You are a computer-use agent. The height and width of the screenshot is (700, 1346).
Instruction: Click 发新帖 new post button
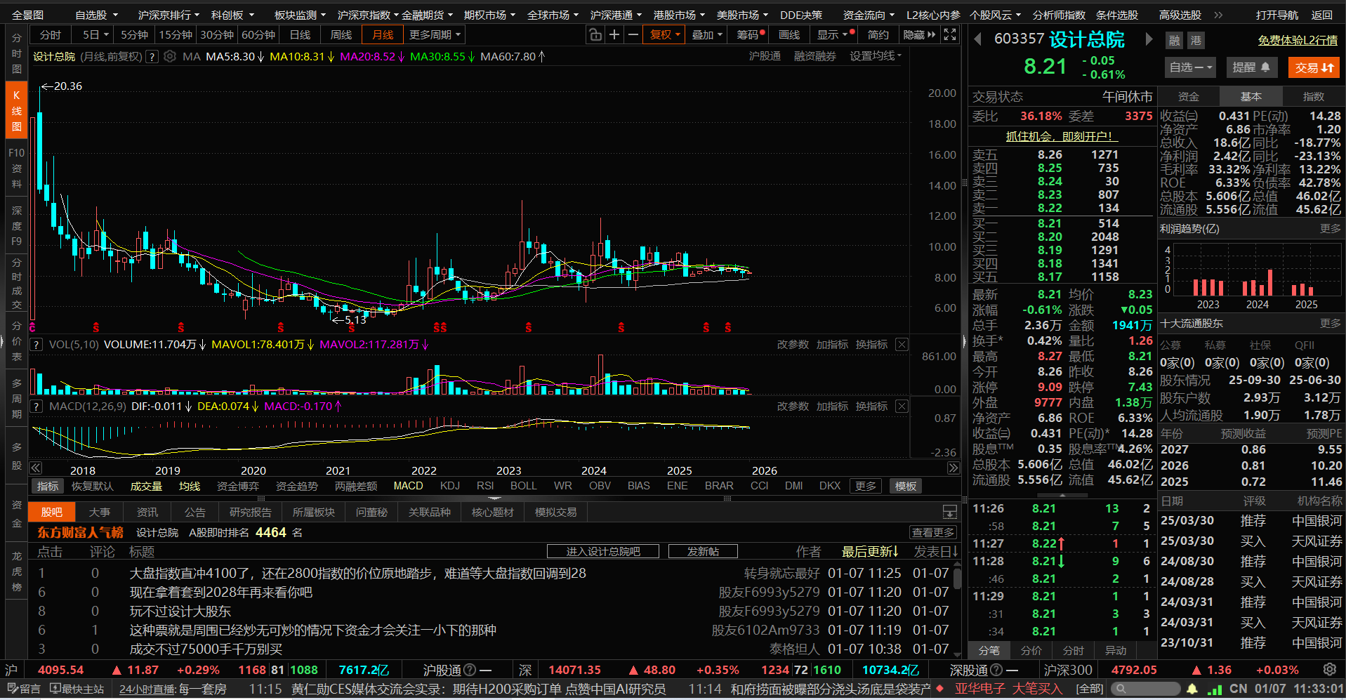pyautogui.click(x=703, y=551)
